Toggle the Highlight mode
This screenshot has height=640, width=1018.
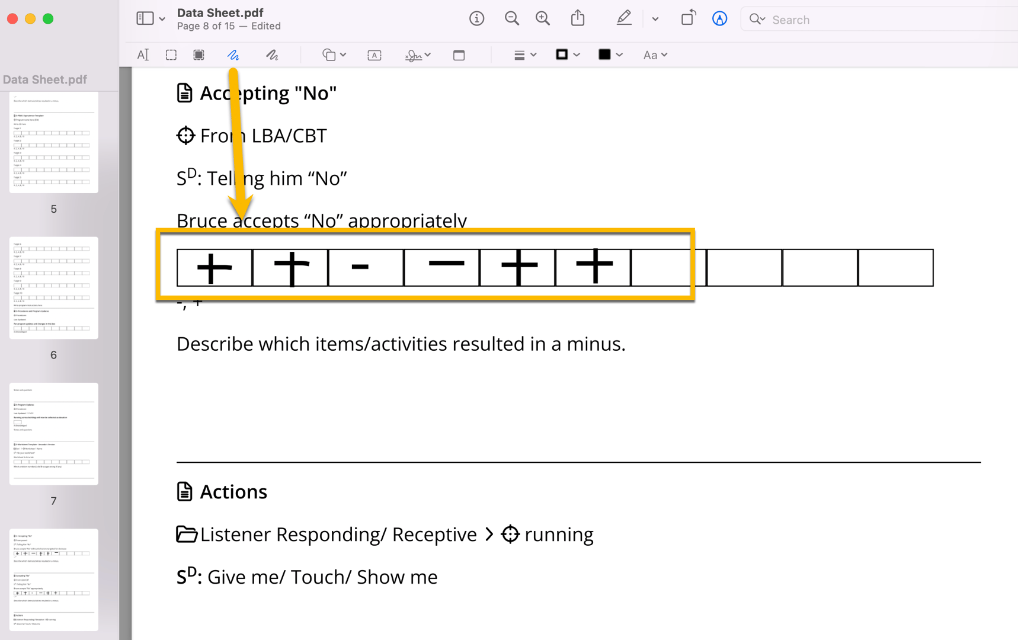click(x=624, y=18)
